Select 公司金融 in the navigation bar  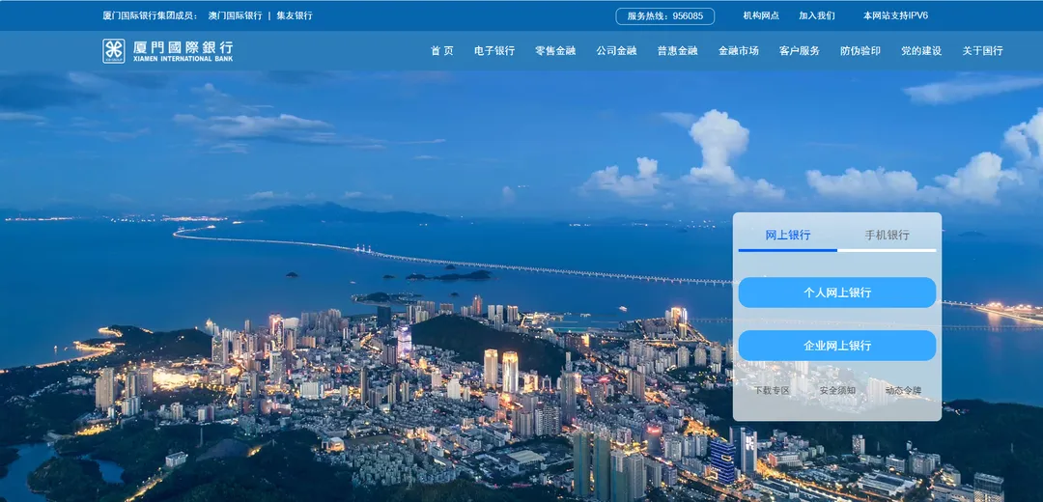click(x=616, y=50)
